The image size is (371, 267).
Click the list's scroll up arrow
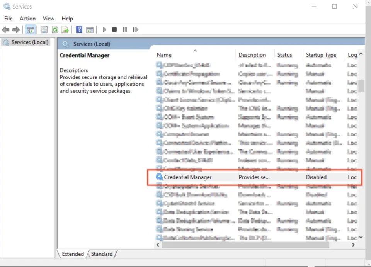pyautogui.click(x=361, y=54)
